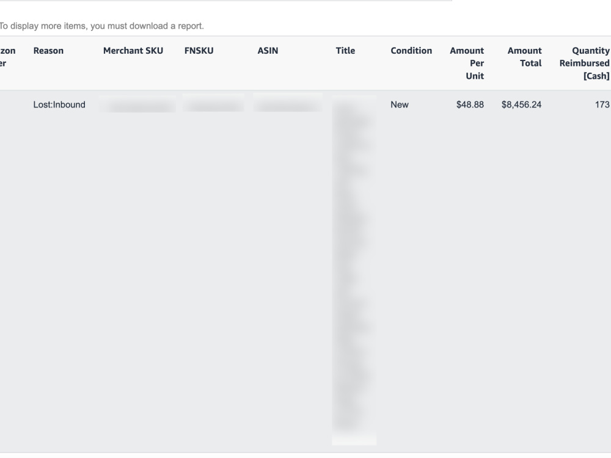
Task: Click the blurred FNSKU cell
Action: tap(213, 103)
